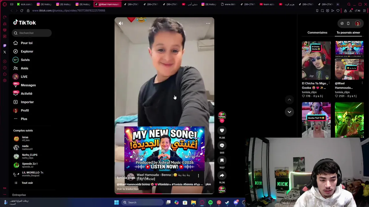Open Spotify from the taskbar
This screenshot has height=207, width=369.
point(210,202)
